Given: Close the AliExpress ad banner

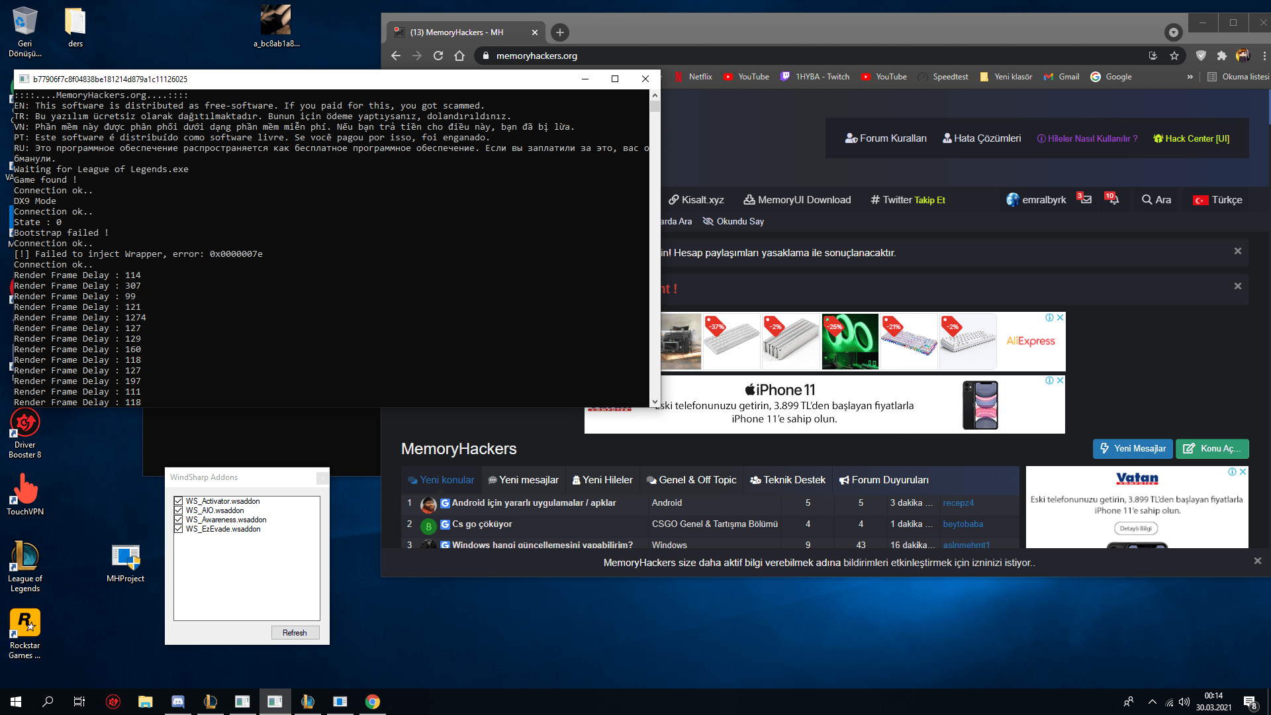Looking at the screenshot, I should (x=1060, y=318).
